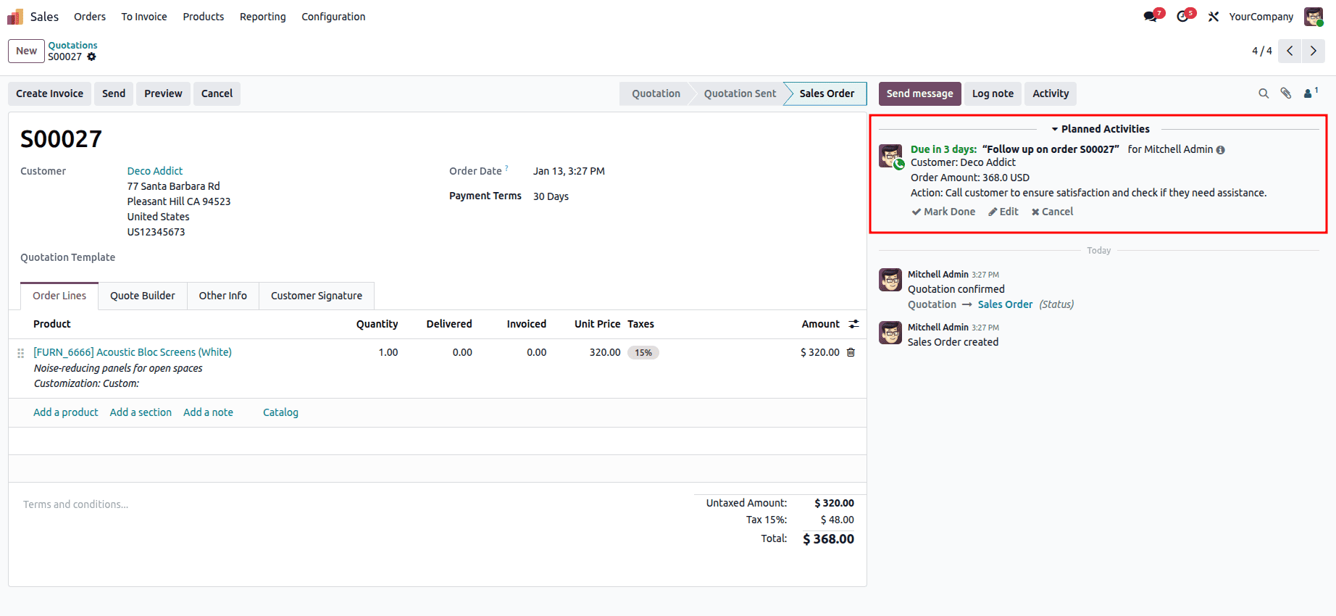Viewport: 1336px width, 616px height.
Task: Collapse the Planned Activities section
Action: click(x=1100, y=129)
